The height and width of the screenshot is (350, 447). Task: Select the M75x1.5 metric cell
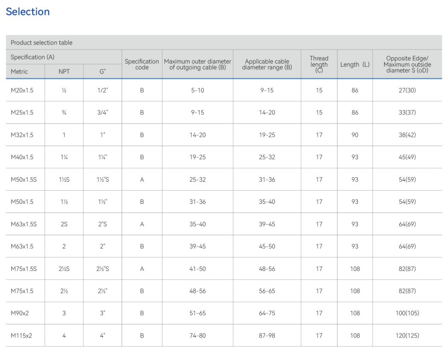tap(22, 291)
